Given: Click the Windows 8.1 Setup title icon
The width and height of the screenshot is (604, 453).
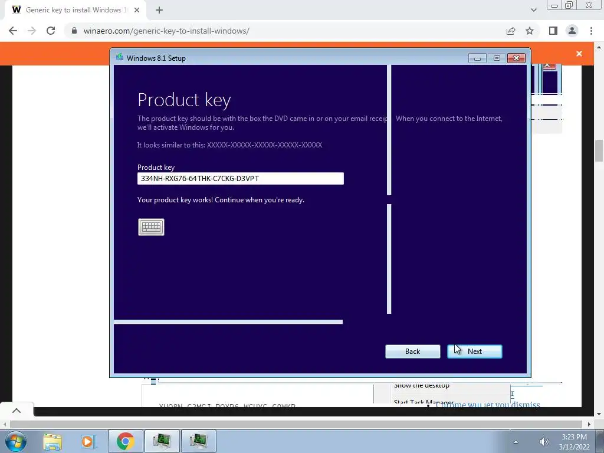Looking at the screenshot, I should point(119,57).
